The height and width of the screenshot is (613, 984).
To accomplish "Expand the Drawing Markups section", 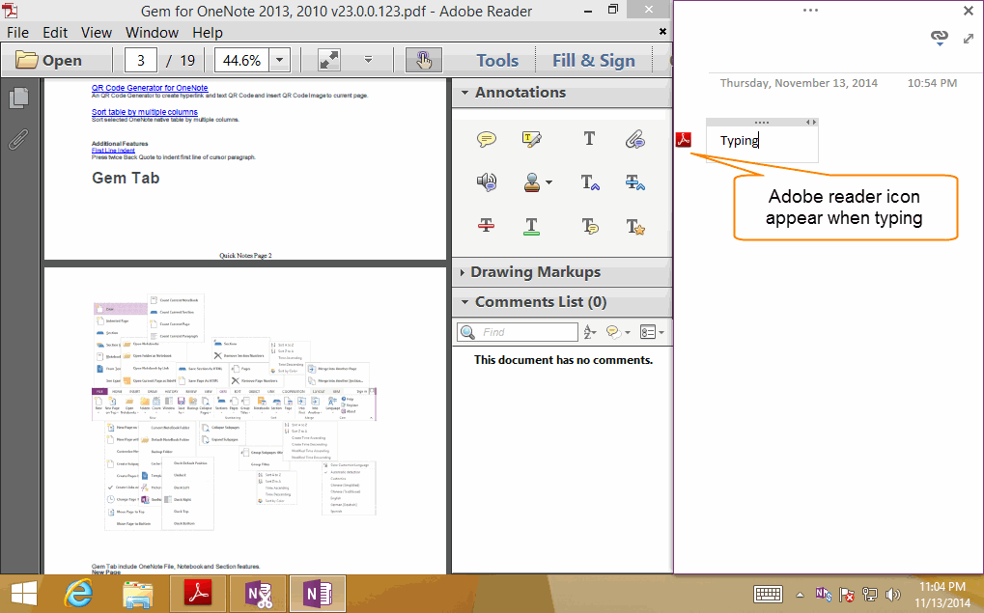I will [463, 272].
